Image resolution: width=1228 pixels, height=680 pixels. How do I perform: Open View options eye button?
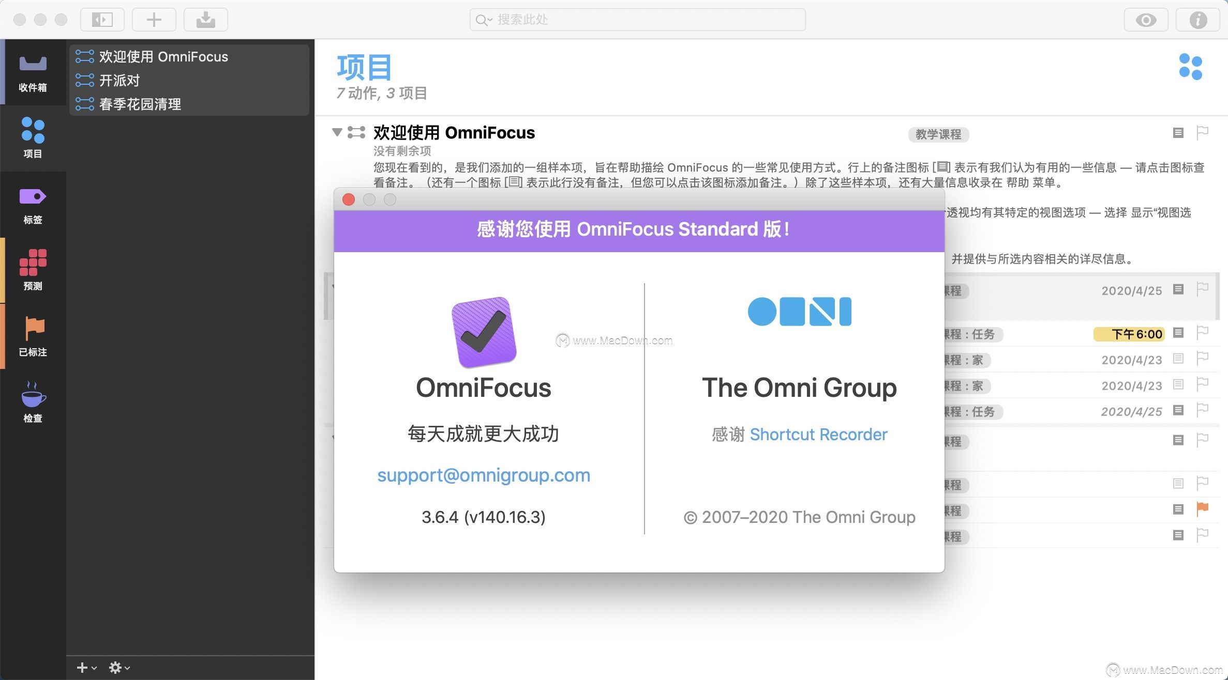(x=1146, y=20)
